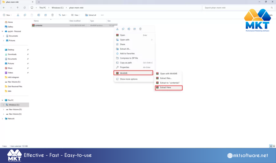The height and width of the screenshot is (163, 276).
Task: Select the phan-mem-mkt window tab
Action: click(x=17, y=2)
